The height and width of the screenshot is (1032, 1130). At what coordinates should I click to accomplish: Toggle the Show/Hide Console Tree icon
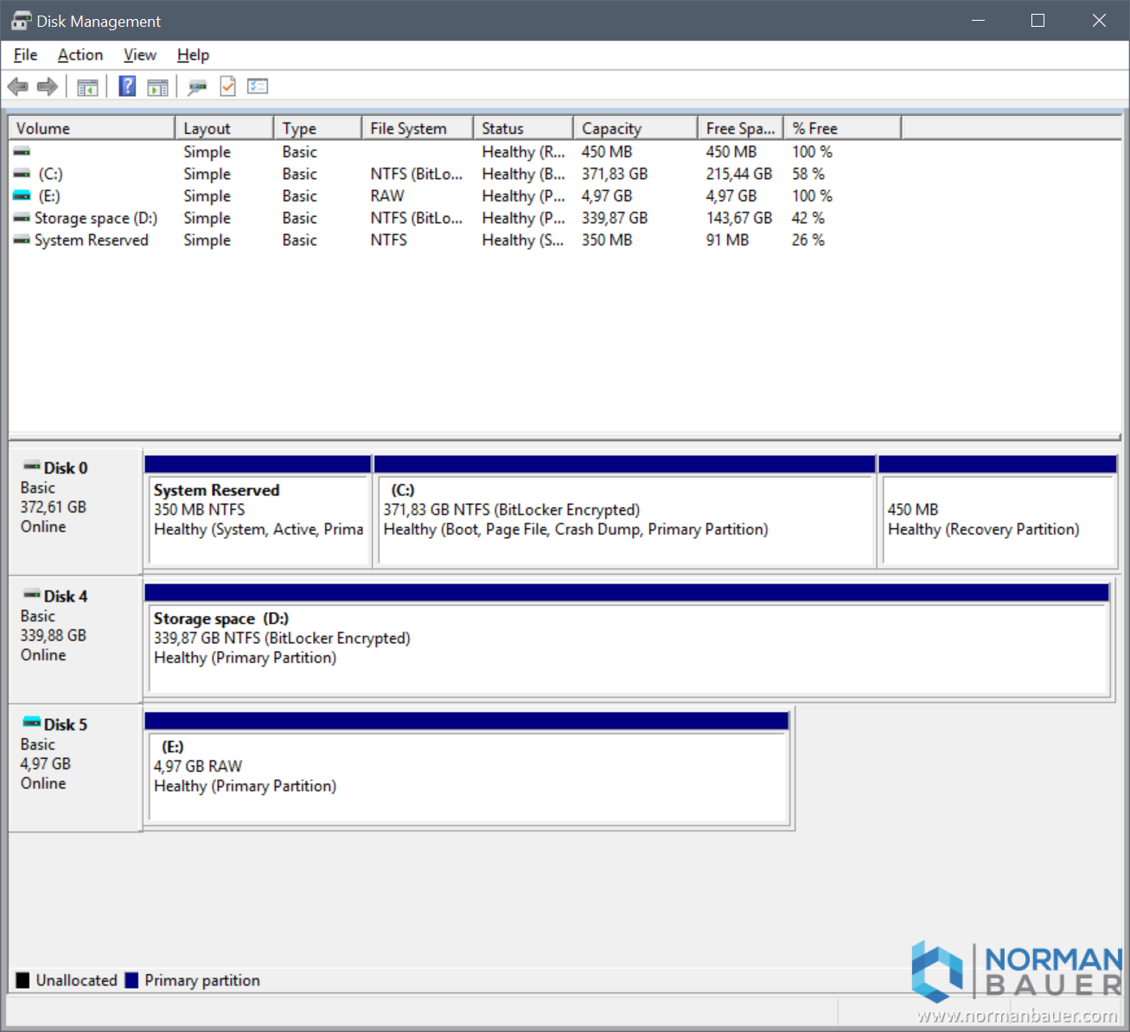pos(87,86)
